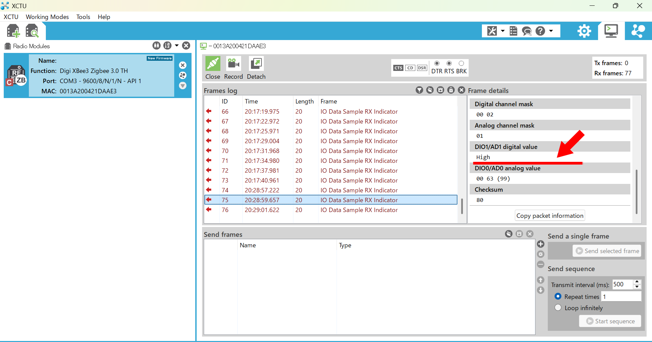
Task: Select frame 76 at 20:29:01.622
Action: pos(331,210)
